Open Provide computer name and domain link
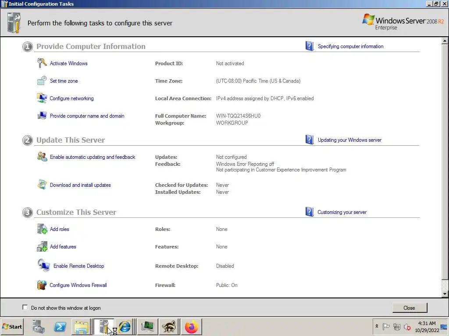Image resolution: width=449 pixels, height=336 pixels. pos(87,115)
